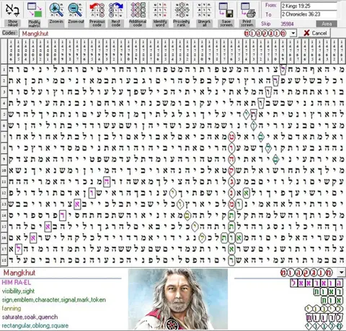Select the HIM RA-EL term

tap(17, 282)
